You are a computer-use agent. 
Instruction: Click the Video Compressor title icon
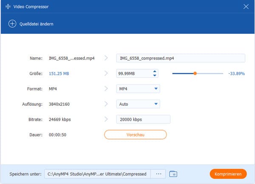(x=8, y=7)
